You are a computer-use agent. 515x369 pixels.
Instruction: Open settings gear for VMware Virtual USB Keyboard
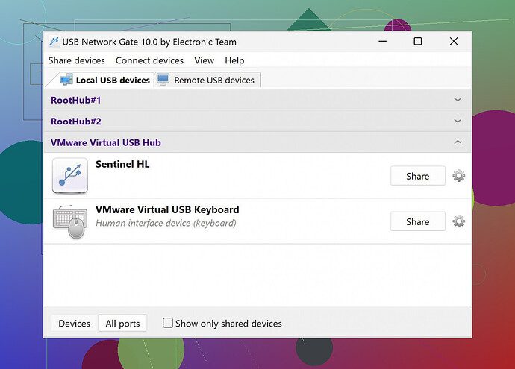[458, 221]
